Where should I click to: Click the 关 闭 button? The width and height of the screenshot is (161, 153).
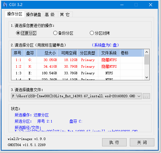coord(142,142)
